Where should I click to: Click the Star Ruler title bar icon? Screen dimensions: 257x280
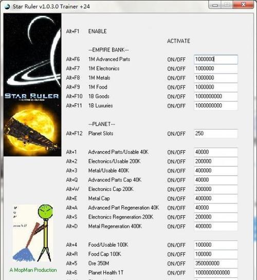(x=7, y=7)
